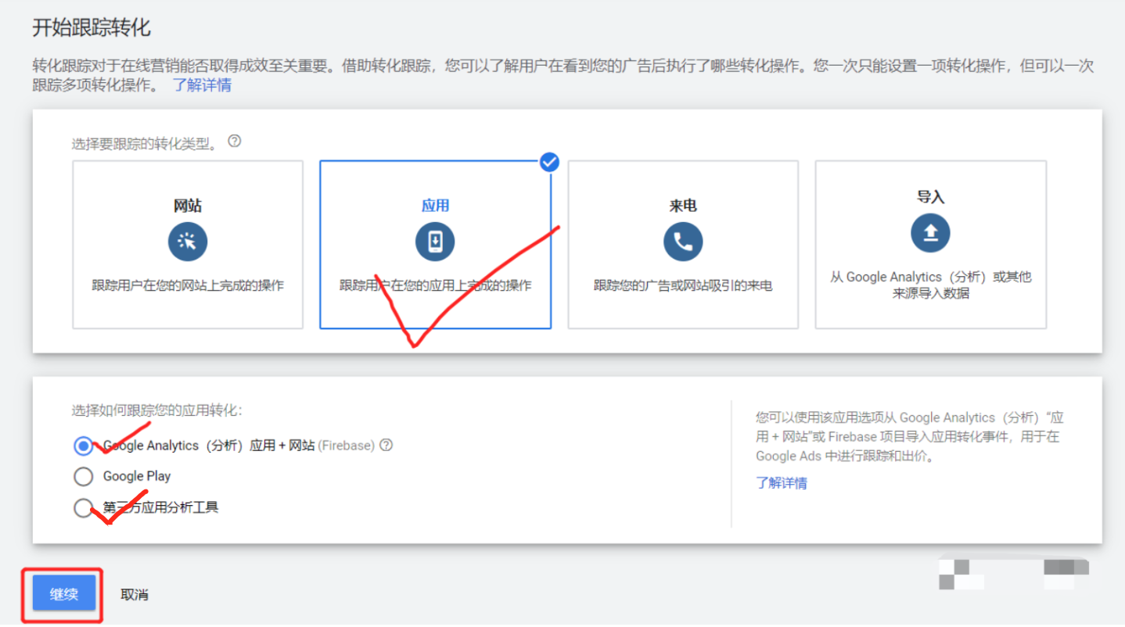Open the 了解详情 link in the intro text
Screen dimensions: 1125x627
203,85
